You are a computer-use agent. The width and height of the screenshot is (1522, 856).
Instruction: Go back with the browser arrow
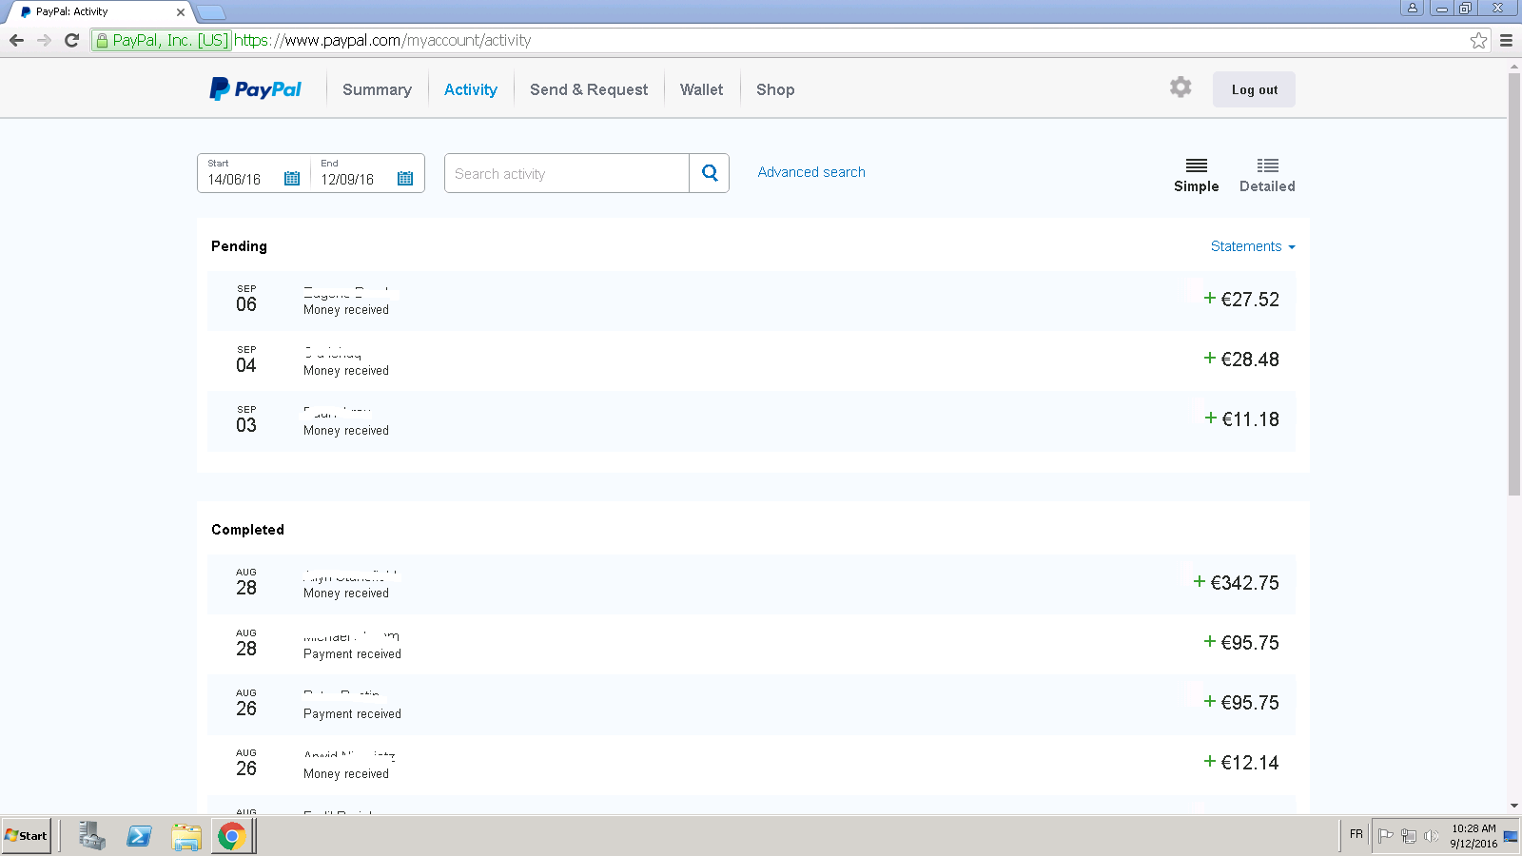[x=16, y=40]
